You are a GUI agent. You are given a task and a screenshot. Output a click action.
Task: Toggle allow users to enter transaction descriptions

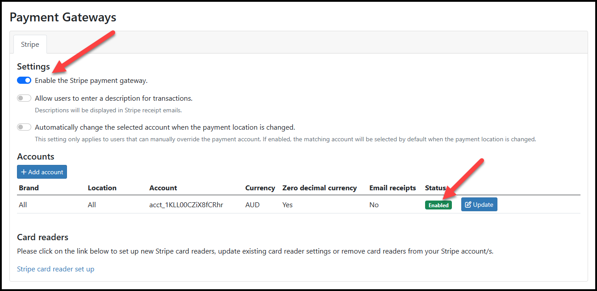pos(24,98)
